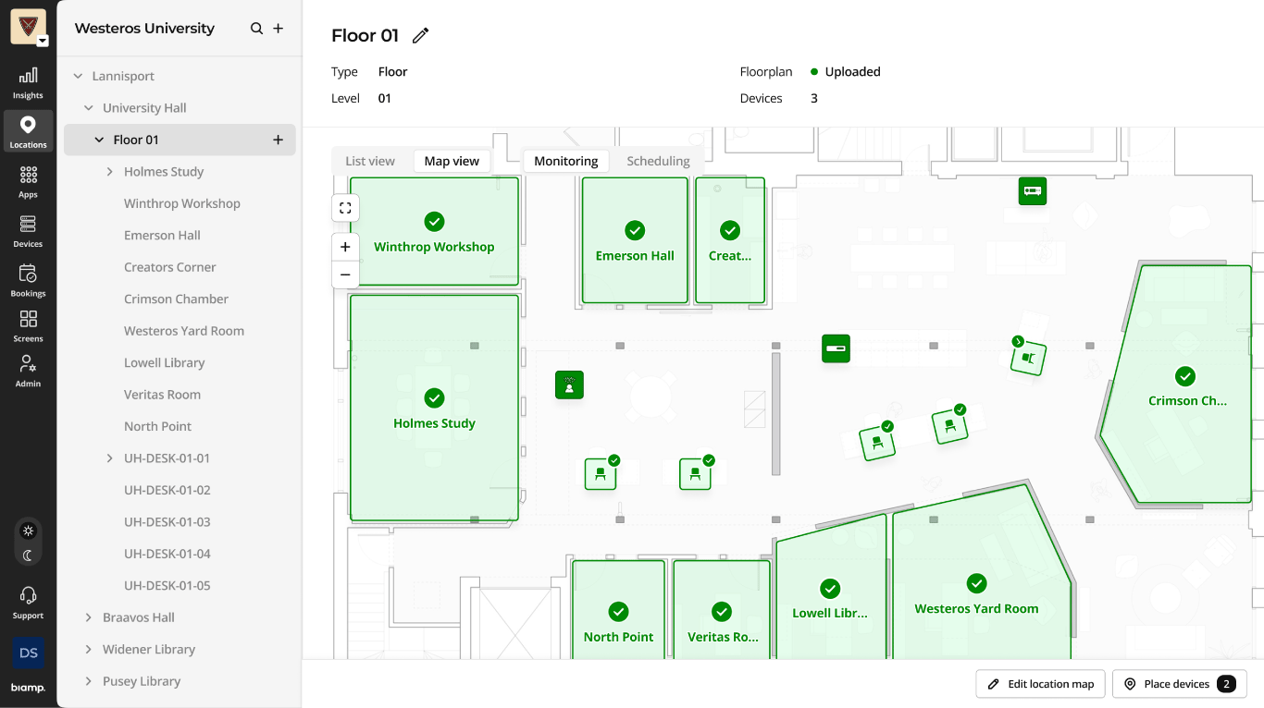Select the Monitoring tab

pyautogui.click(x=565, y=160)
